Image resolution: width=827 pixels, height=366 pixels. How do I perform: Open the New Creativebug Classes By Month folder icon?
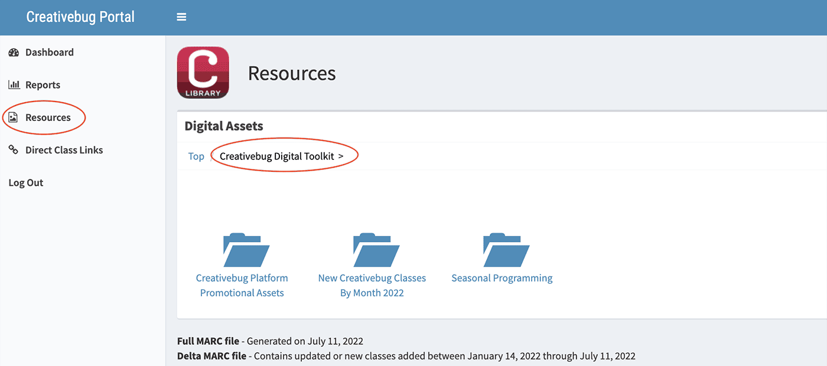click(x=376, y=250)
